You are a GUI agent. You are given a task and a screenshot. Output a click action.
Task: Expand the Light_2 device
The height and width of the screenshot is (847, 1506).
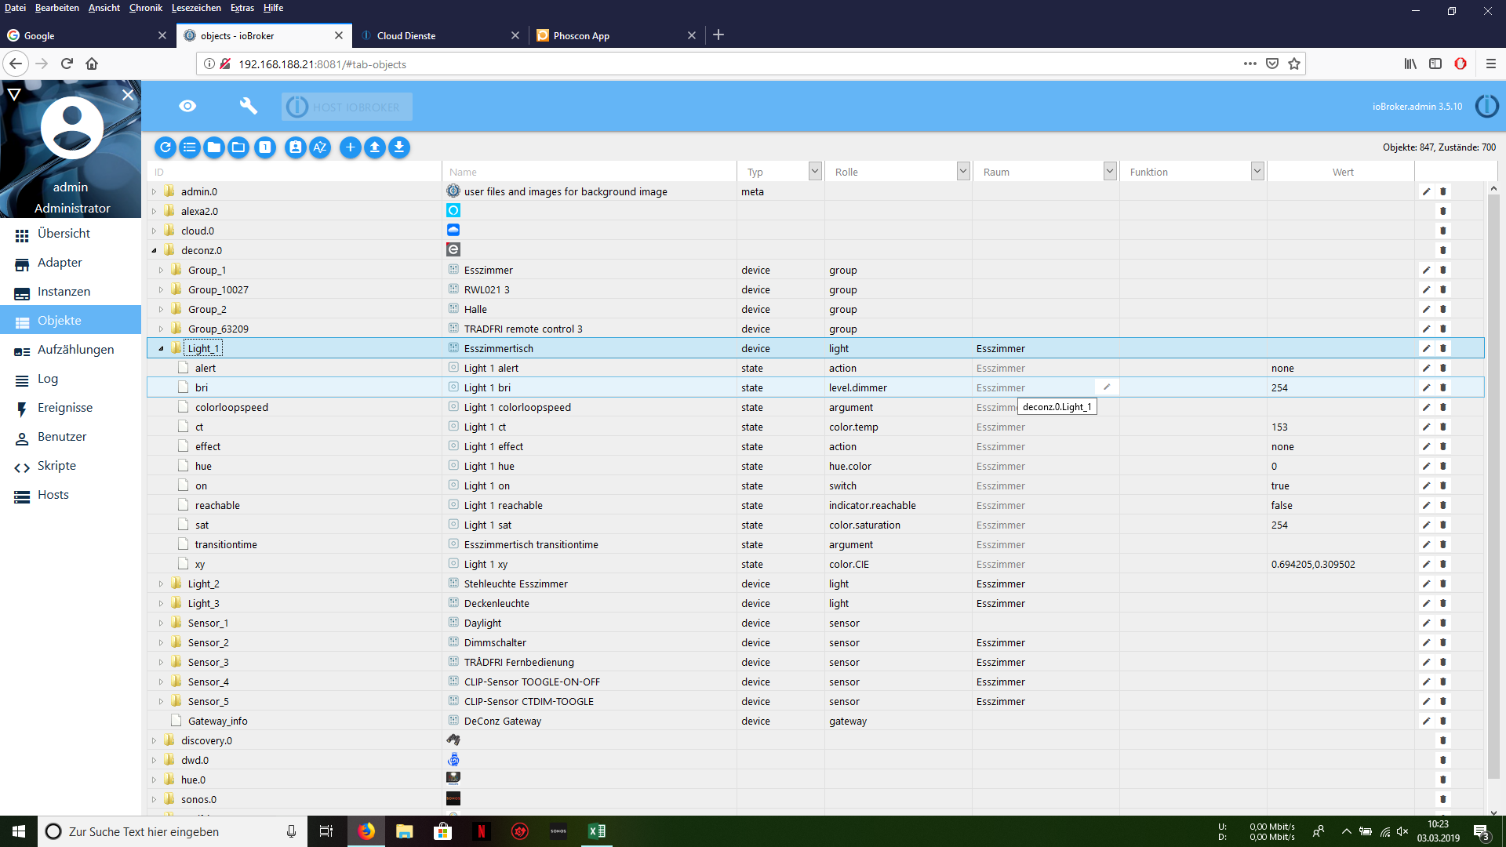162,583
